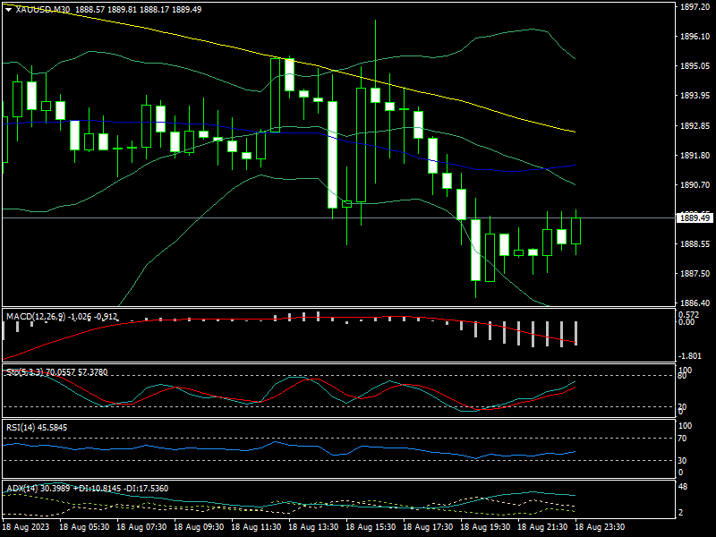Click the 18 Aug 09:30 time label
This screenshot has height=537, width=716.
(x=199, y=528)
